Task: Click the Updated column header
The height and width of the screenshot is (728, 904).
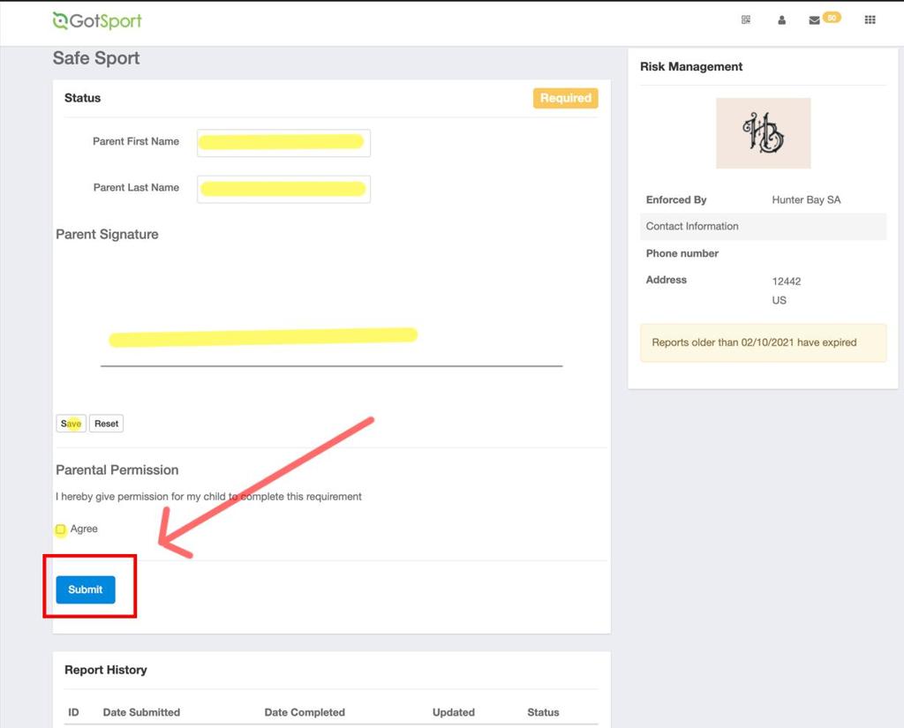Action: tap(454, 712)
